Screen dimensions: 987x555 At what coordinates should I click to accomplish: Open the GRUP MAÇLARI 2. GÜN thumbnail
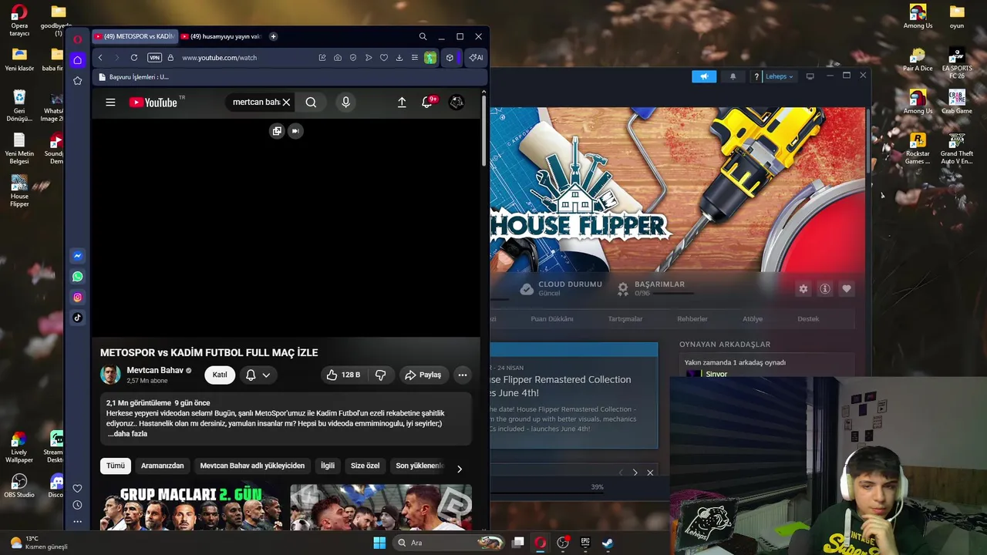click(191, 507)
